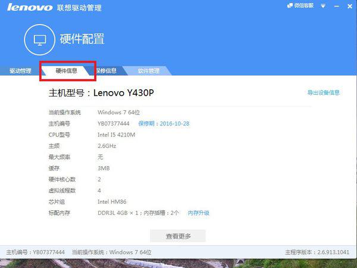Click the 硬件配置 header title
357x268 pixels.
click(82, 39)
